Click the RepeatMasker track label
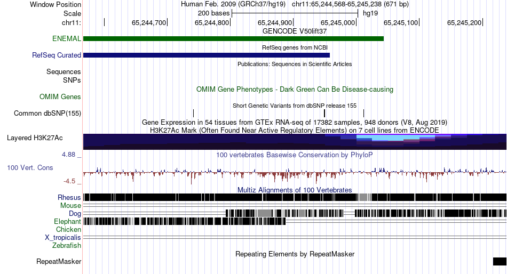This screenshot has width=507, height=274. coord(59,261)
